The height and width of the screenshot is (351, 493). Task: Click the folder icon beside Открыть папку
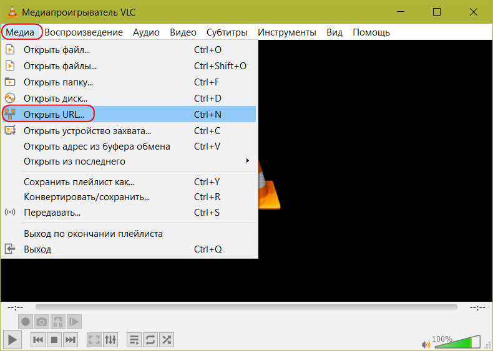pos(10,82)
